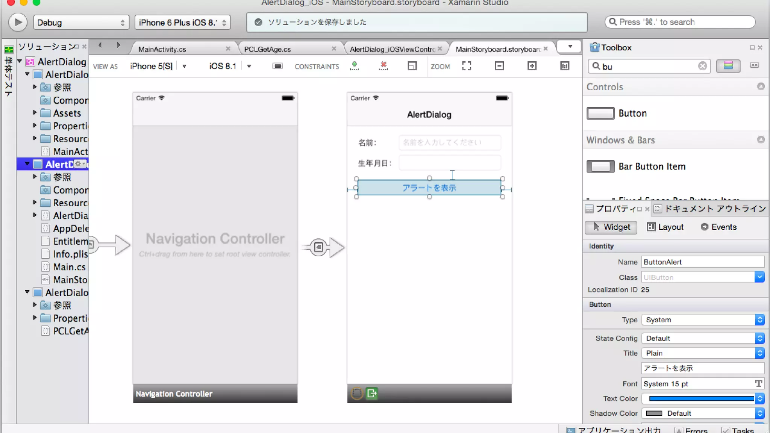770x433 pixels.
Task: Click the Text Color blue swatch
Action: point(701,398)
